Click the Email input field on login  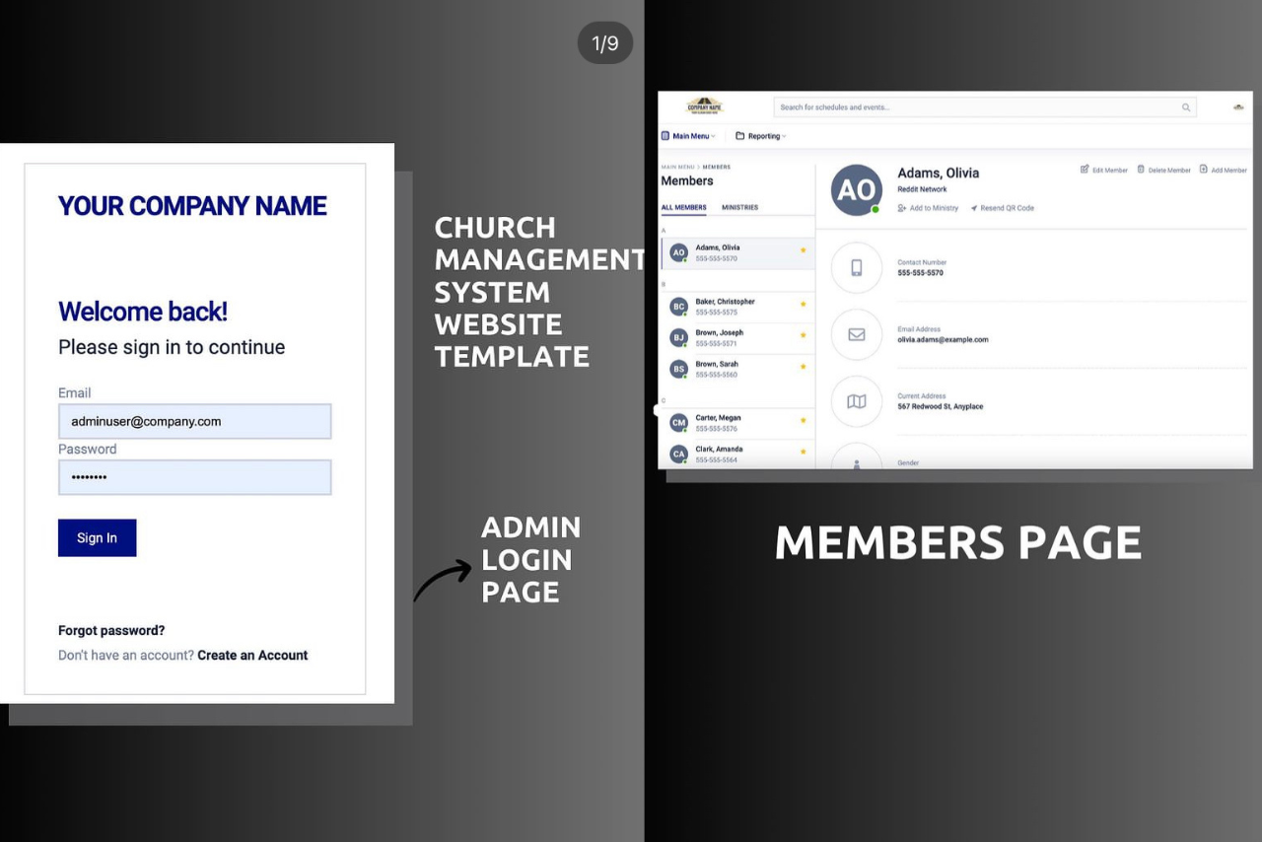194,421
